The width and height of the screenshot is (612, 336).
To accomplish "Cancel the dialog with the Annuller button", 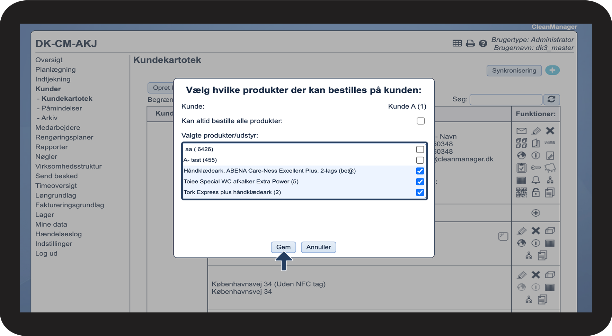I will 319,247.
